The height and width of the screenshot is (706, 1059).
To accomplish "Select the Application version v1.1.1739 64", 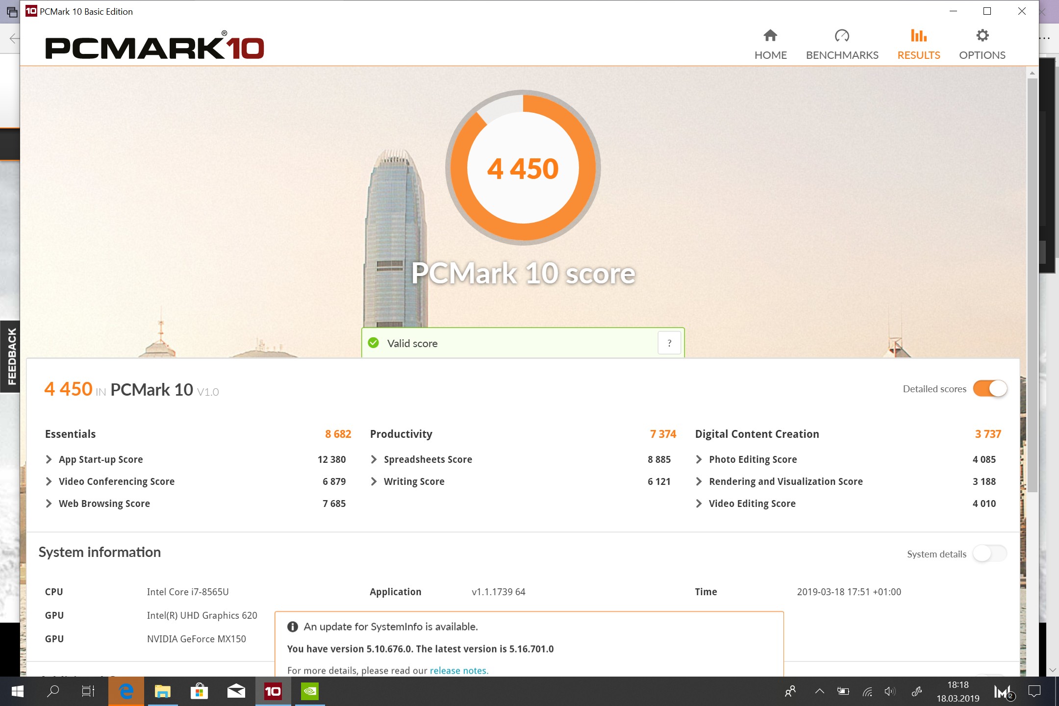I will 499,592.
